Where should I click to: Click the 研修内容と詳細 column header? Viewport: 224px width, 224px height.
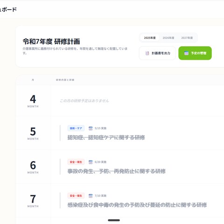pos(65,80)
